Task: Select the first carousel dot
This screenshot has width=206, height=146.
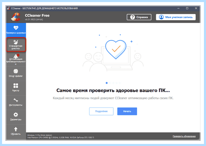Action: click(x=106, y=83)
